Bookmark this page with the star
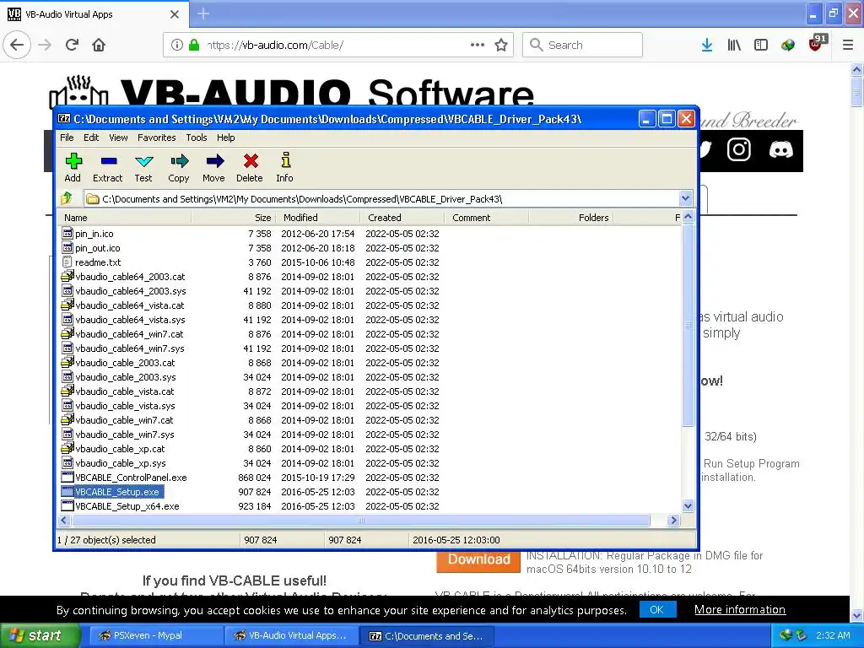This screenshot has height=648, width=864. click(501, 45)
